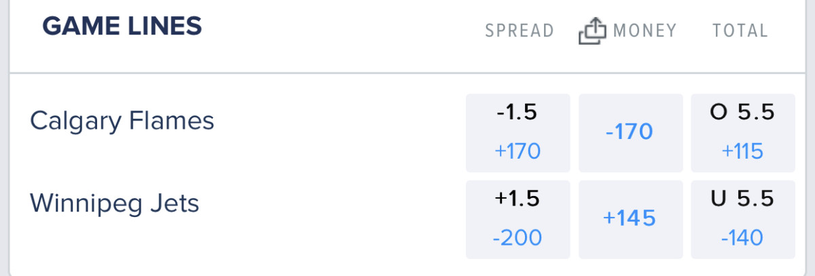Click the +1.5 Jets spread value
The width and height of the screenshot is (815, 276).
(x=518, y=199)
